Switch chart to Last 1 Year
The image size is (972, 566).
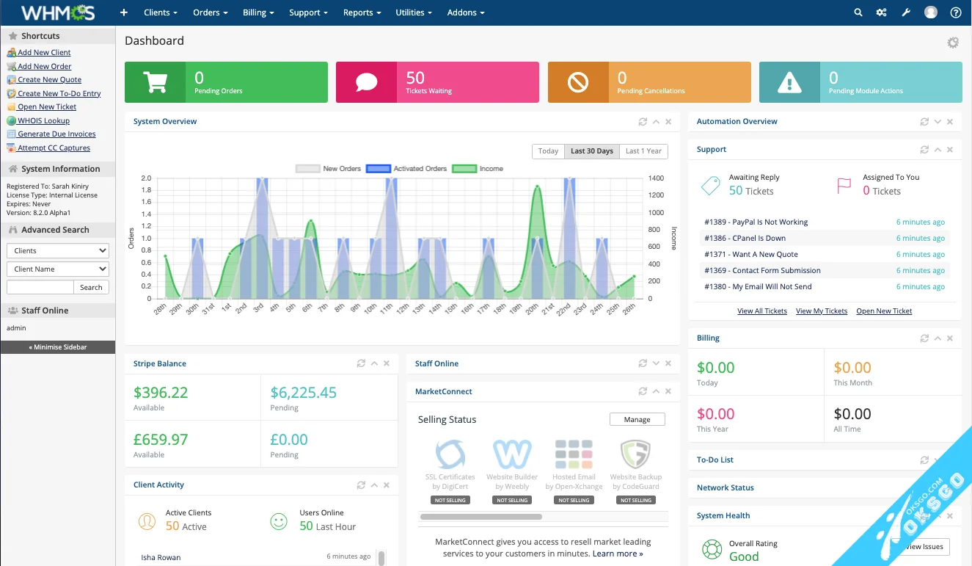coord(643,151)
